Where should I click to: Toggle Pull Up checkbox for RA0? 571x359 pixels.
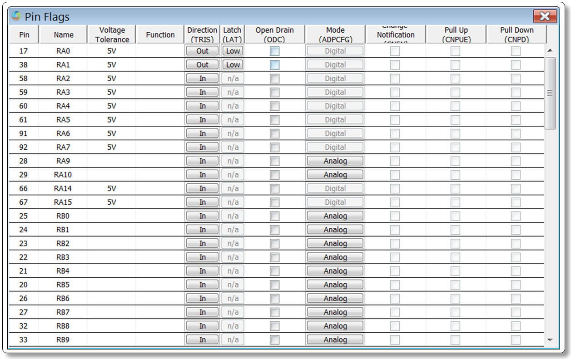(x=455, y=51)
